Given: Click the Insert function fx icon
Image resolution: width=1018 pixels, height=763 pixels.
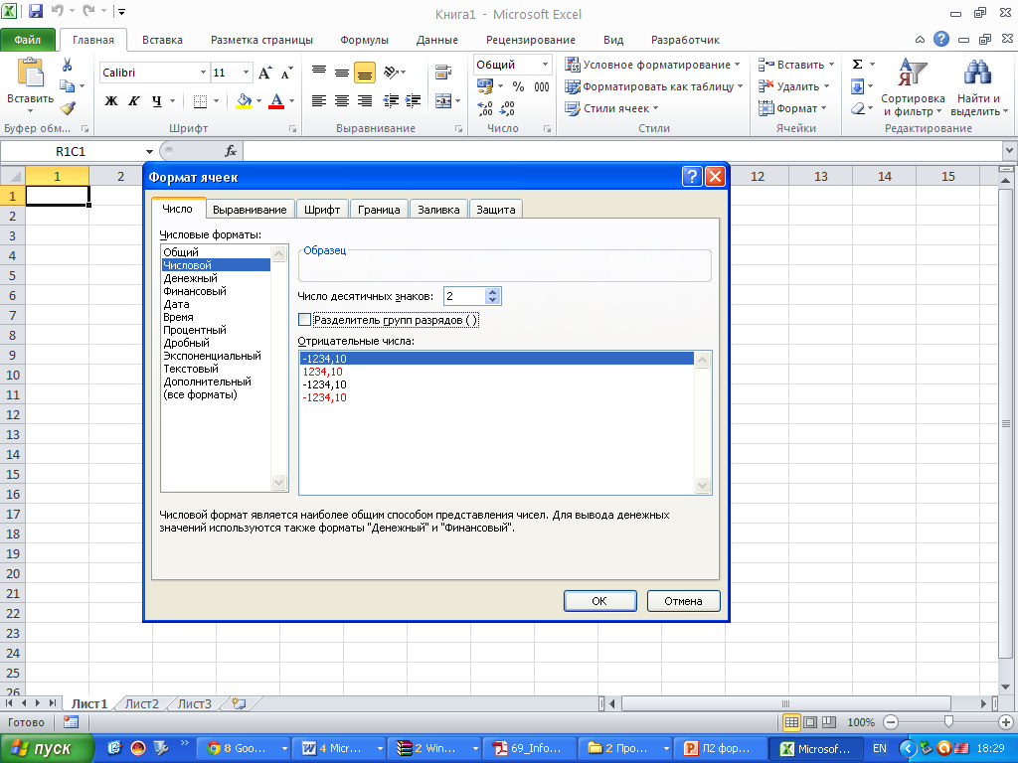Looking at the screenshot, I should tap(231, 151).
